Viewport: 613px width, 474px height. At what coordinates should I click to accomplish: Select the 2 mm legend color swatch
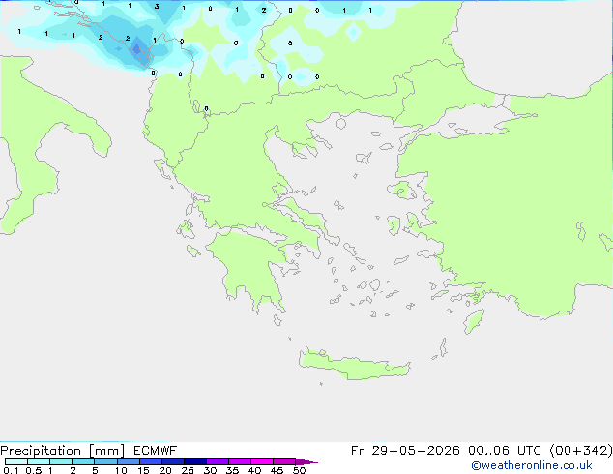point(83,461)
